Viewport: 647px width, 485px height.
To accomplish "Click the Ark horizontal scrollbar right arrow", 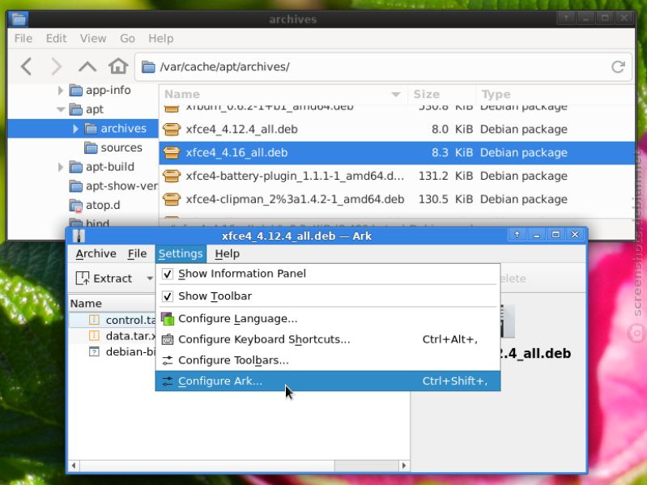I will (404, 466).
